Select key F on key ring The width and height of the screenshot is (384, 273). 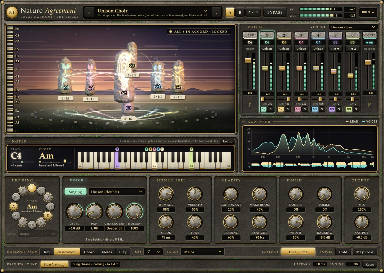tap(41, 222)
